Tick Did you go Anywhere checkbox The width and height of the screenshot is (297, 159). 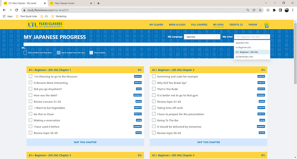click(30, 89)
